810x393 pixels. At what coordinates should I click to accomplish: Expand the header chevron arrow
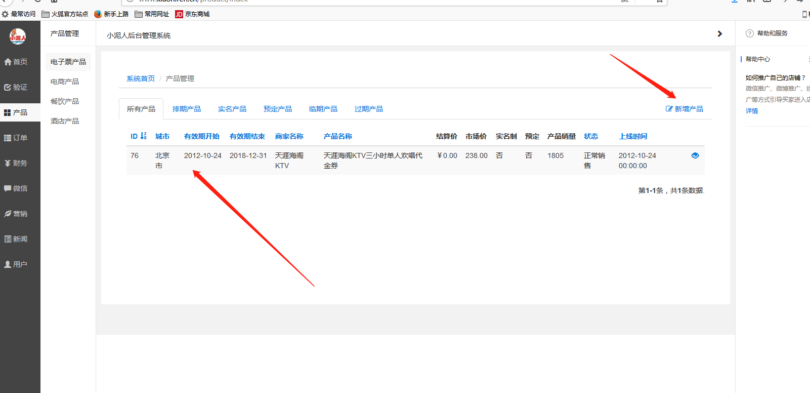click(719, 34)
